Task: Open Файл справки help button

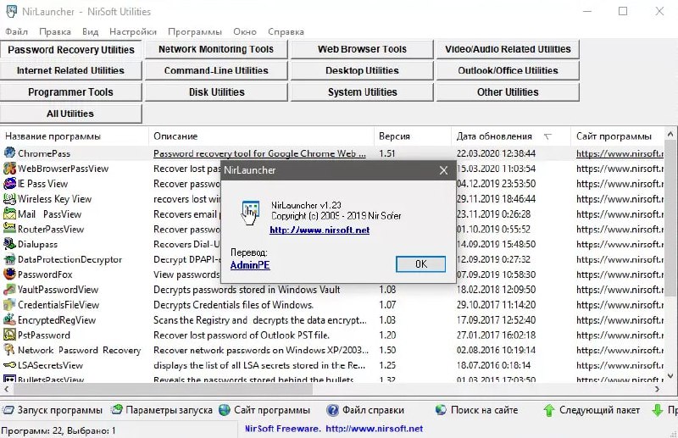Action: click(365, 410)
